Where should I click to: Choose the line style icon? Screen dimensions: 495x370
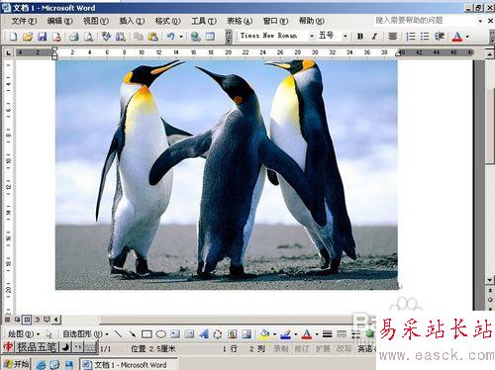[328, 334]
